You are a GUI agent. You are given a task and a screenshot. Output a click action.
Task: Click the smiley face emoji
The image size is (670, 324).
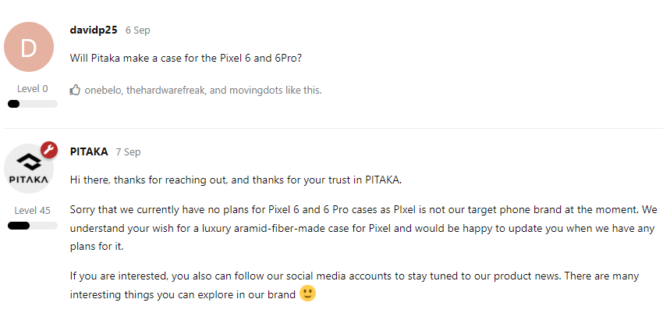point(307,294)
